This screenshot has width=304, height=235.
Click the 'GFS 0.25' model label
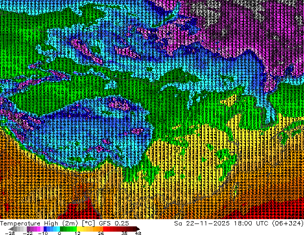tap(114, 223)
